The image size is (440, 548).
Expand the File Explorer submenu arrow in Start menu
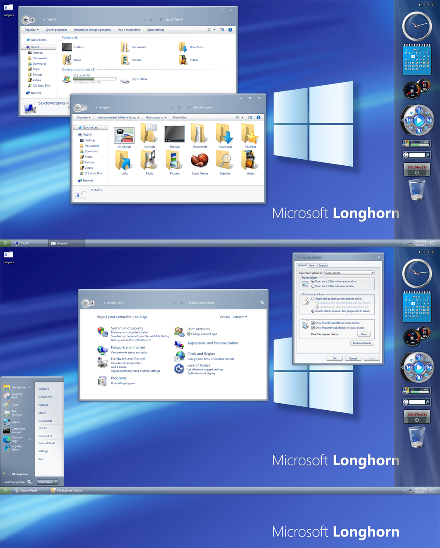click(x=30, y=387)
